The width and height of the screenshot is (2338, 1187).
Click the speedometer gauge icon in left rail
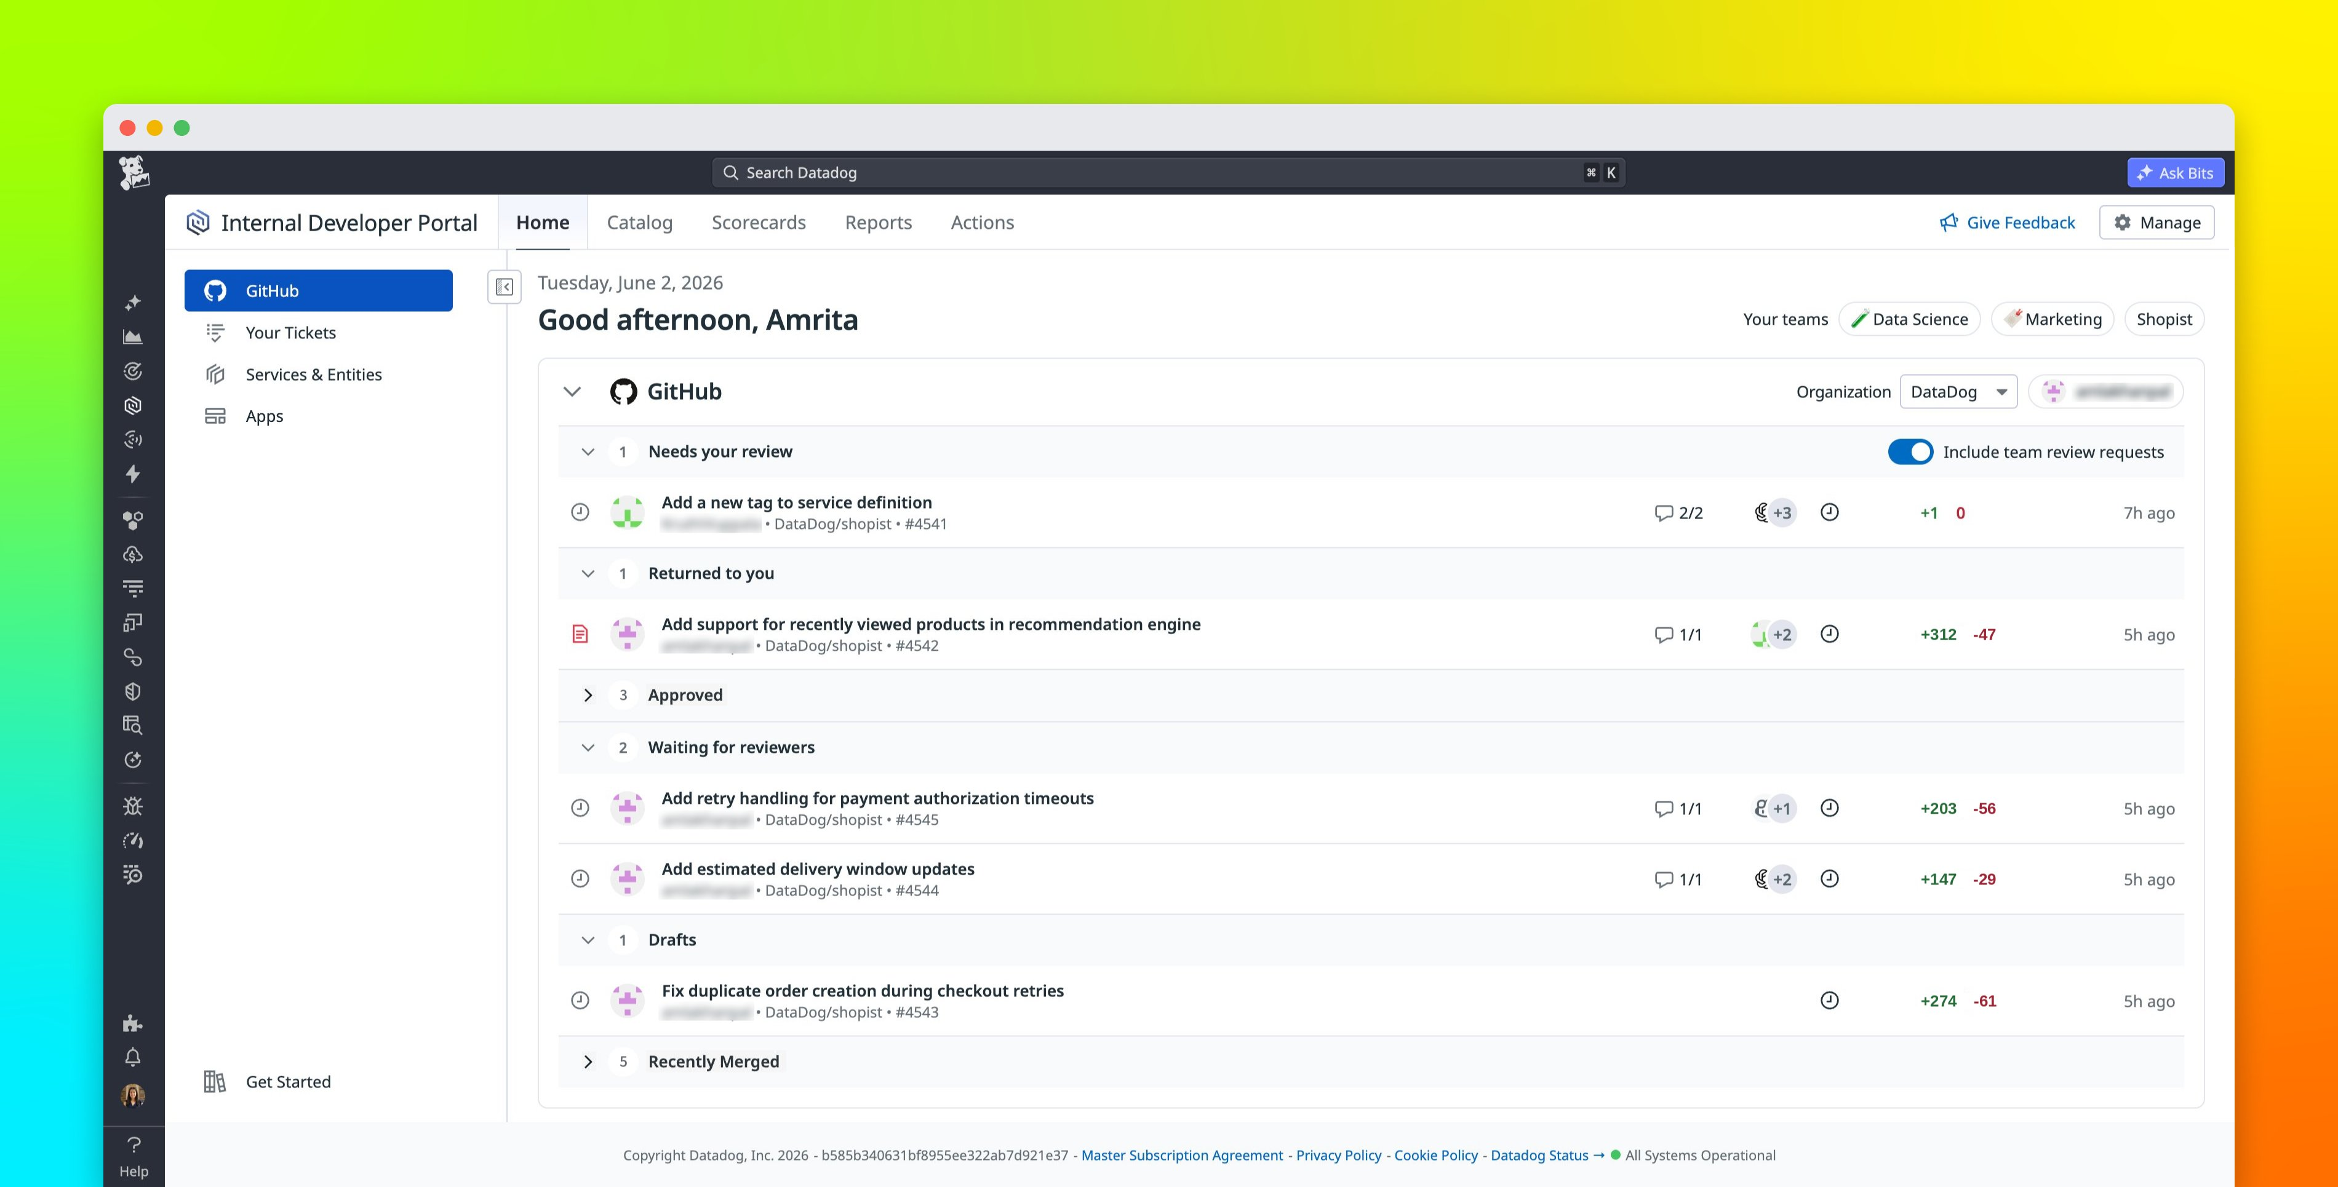[134, 840]
